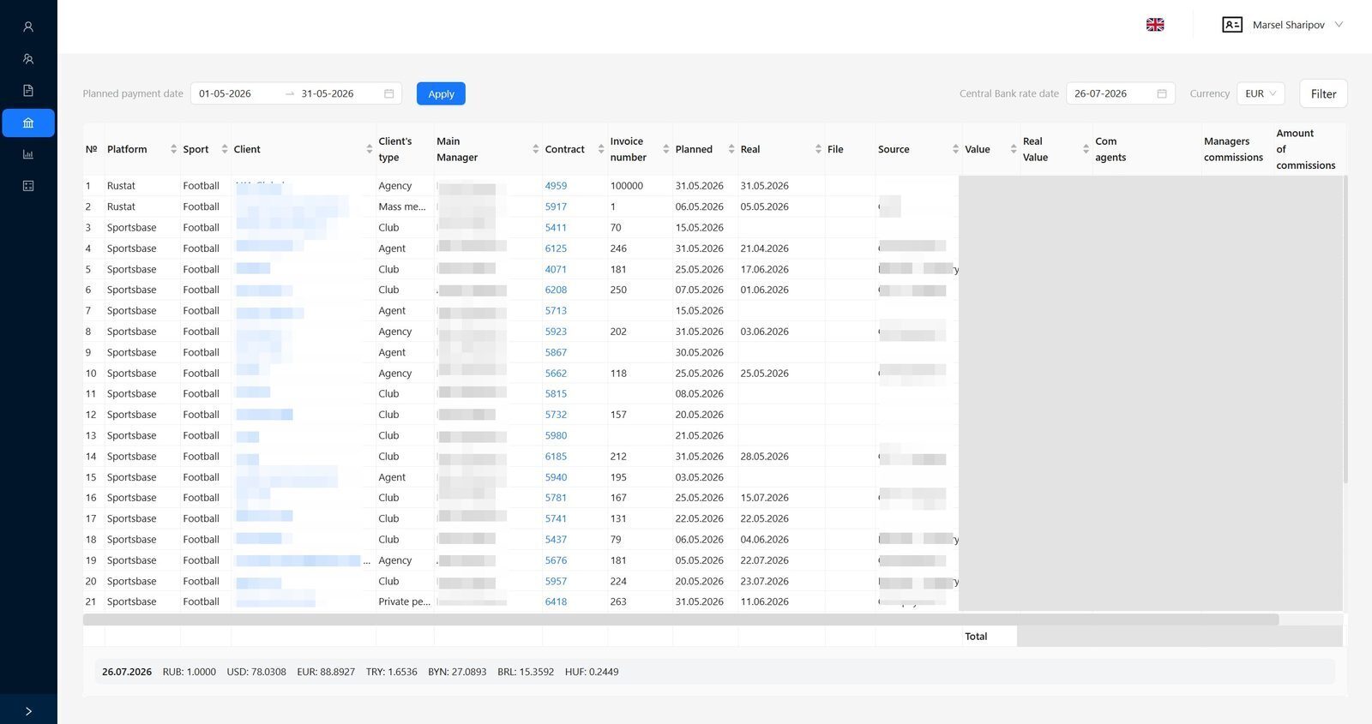Open contract 5957 link
This screenshot has height=724, width=1372.
point(556,581)
